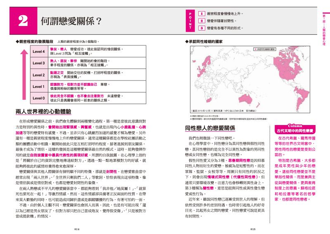Click pink text 認識對方，但對方並不認識自己
This screenshot has width=330, height=234.
point(74,84)
